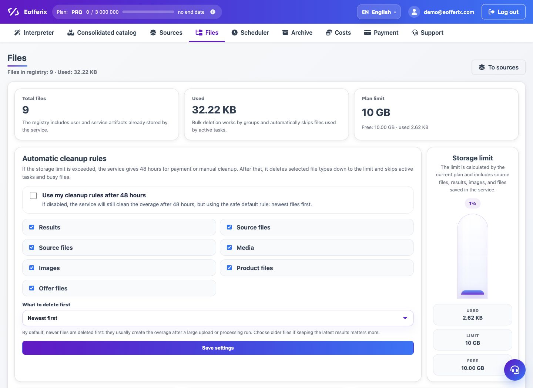Click the Storage limit heading
This screenshot has width=533, height=388.
tap(473, 158)
